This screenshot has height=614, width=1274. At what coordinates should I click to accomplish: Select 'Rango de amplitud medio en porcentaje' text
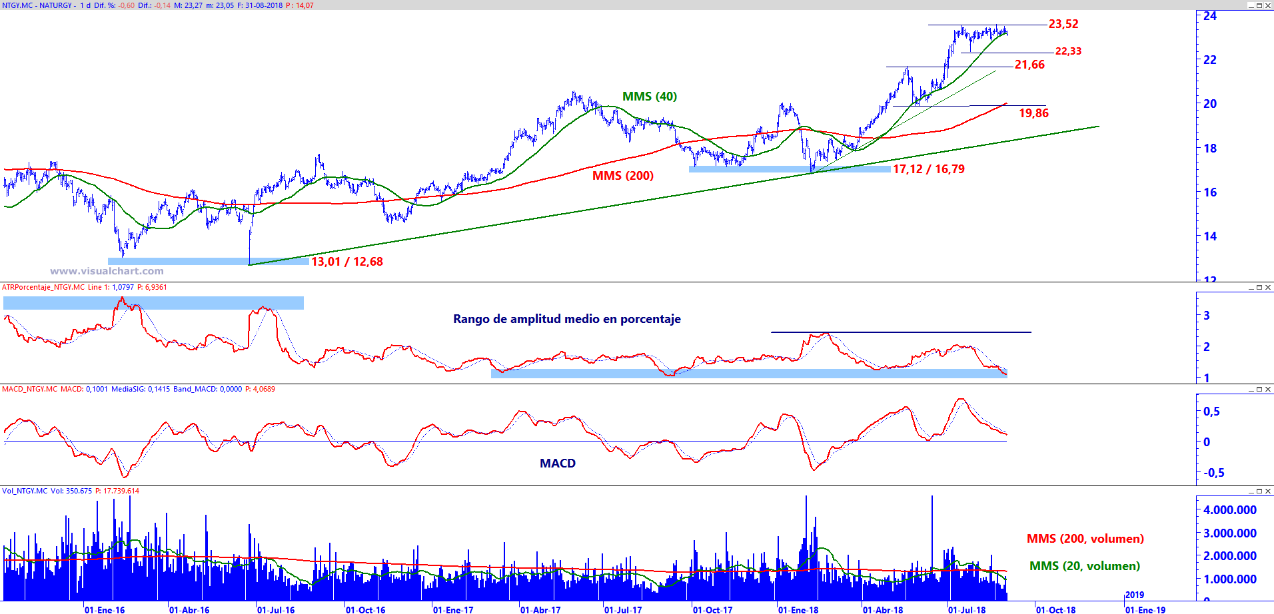[x=567, y=319]
